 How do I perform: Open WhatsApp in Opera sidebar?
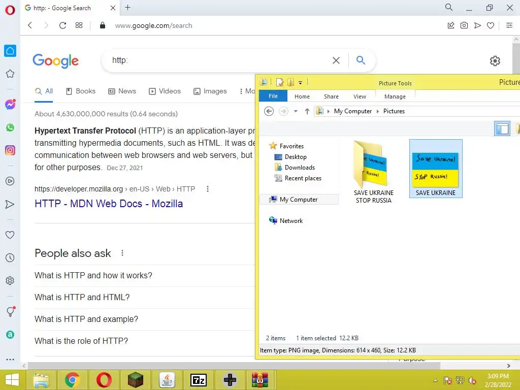[10, 127]
